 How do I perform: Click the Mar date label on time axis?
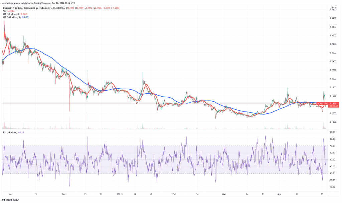click(224, 194)
